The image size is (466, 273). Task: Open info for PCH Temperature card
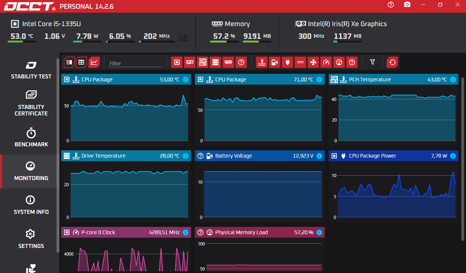[x=453, y=80]
